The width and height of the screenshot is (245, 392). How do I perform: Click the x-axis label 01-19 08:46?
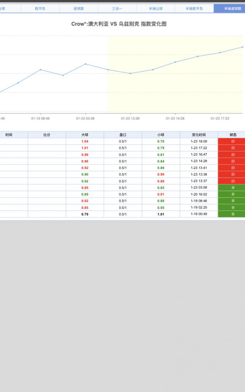coord(40,118)
